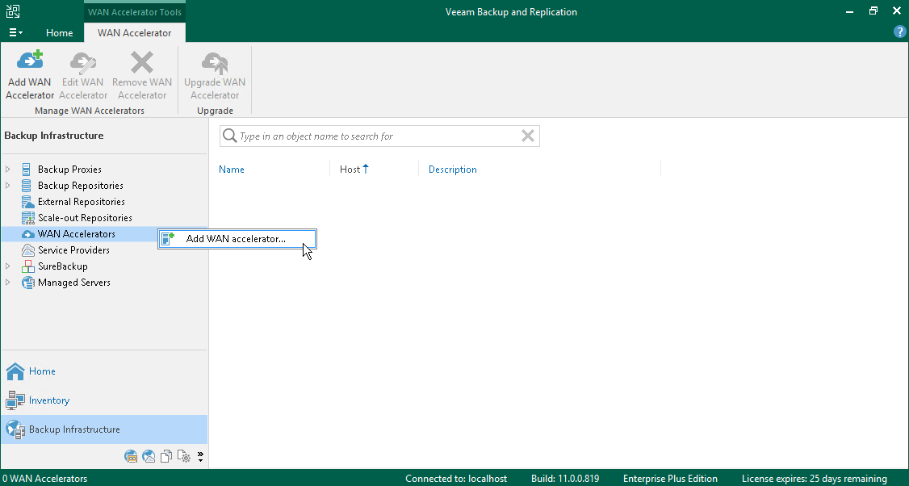Viewport: 909px width, 486px height.
Task: Select WAN Accelerators tree item
Action: click(77, 234)
